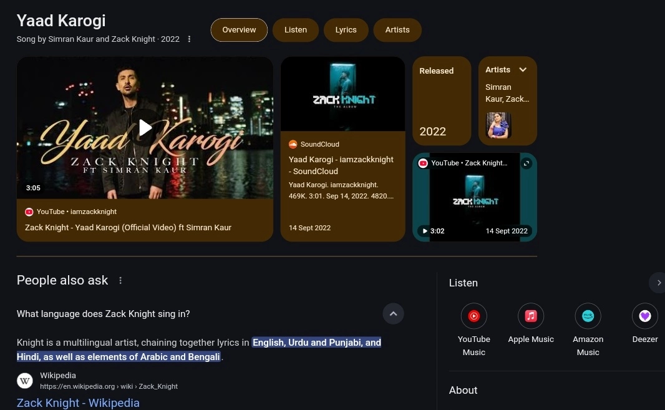Click the '14 Sept 2022' SoundCloud date
Screen dimensions: 665x410
tap(309, 228)
